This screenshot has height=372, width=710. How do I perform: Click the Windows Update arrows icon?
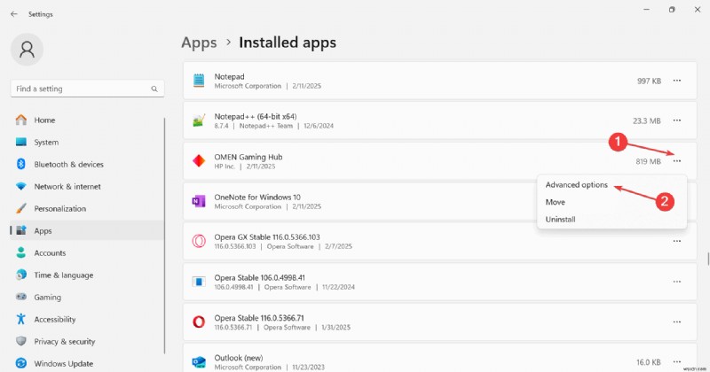21,363
